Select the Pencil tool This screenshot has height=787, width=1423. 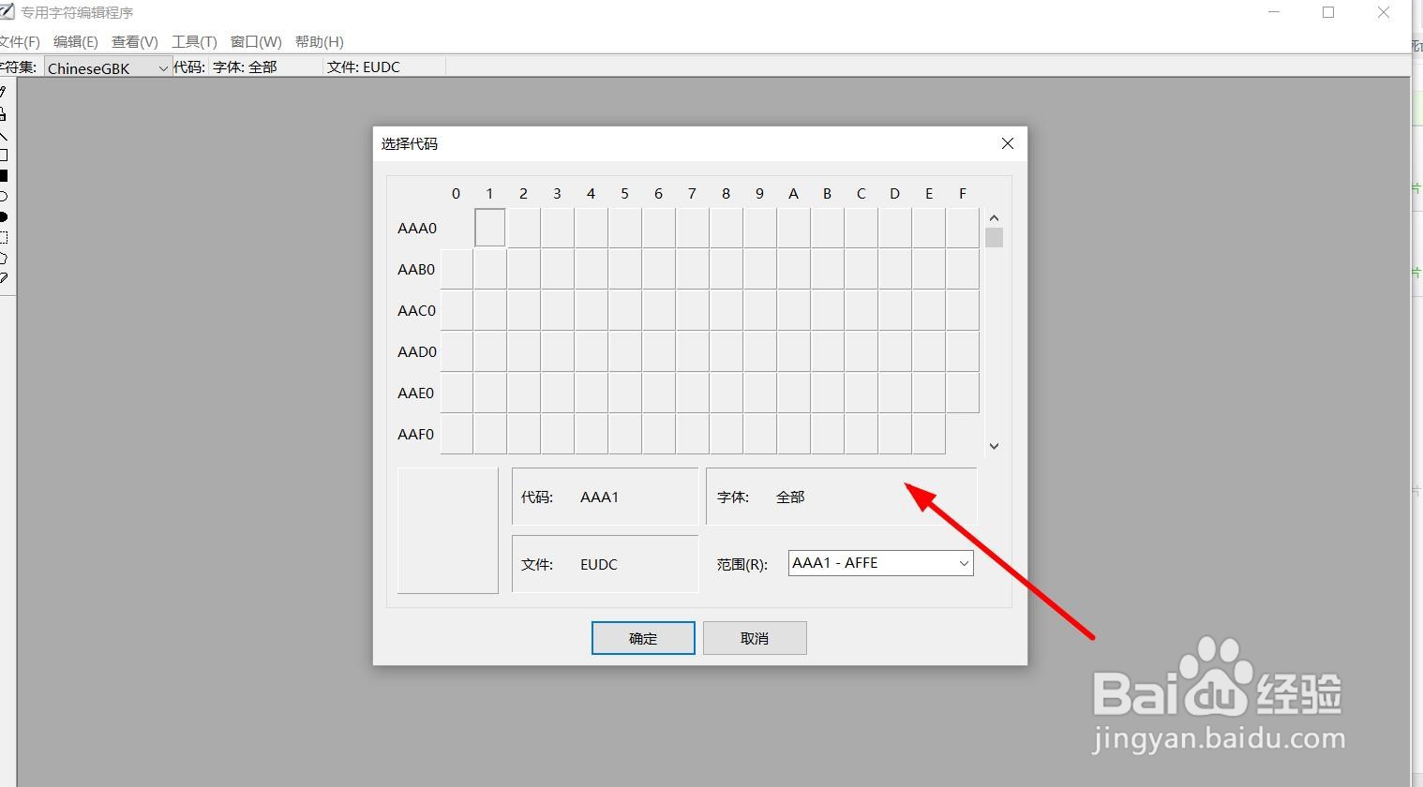pos(5,91)
